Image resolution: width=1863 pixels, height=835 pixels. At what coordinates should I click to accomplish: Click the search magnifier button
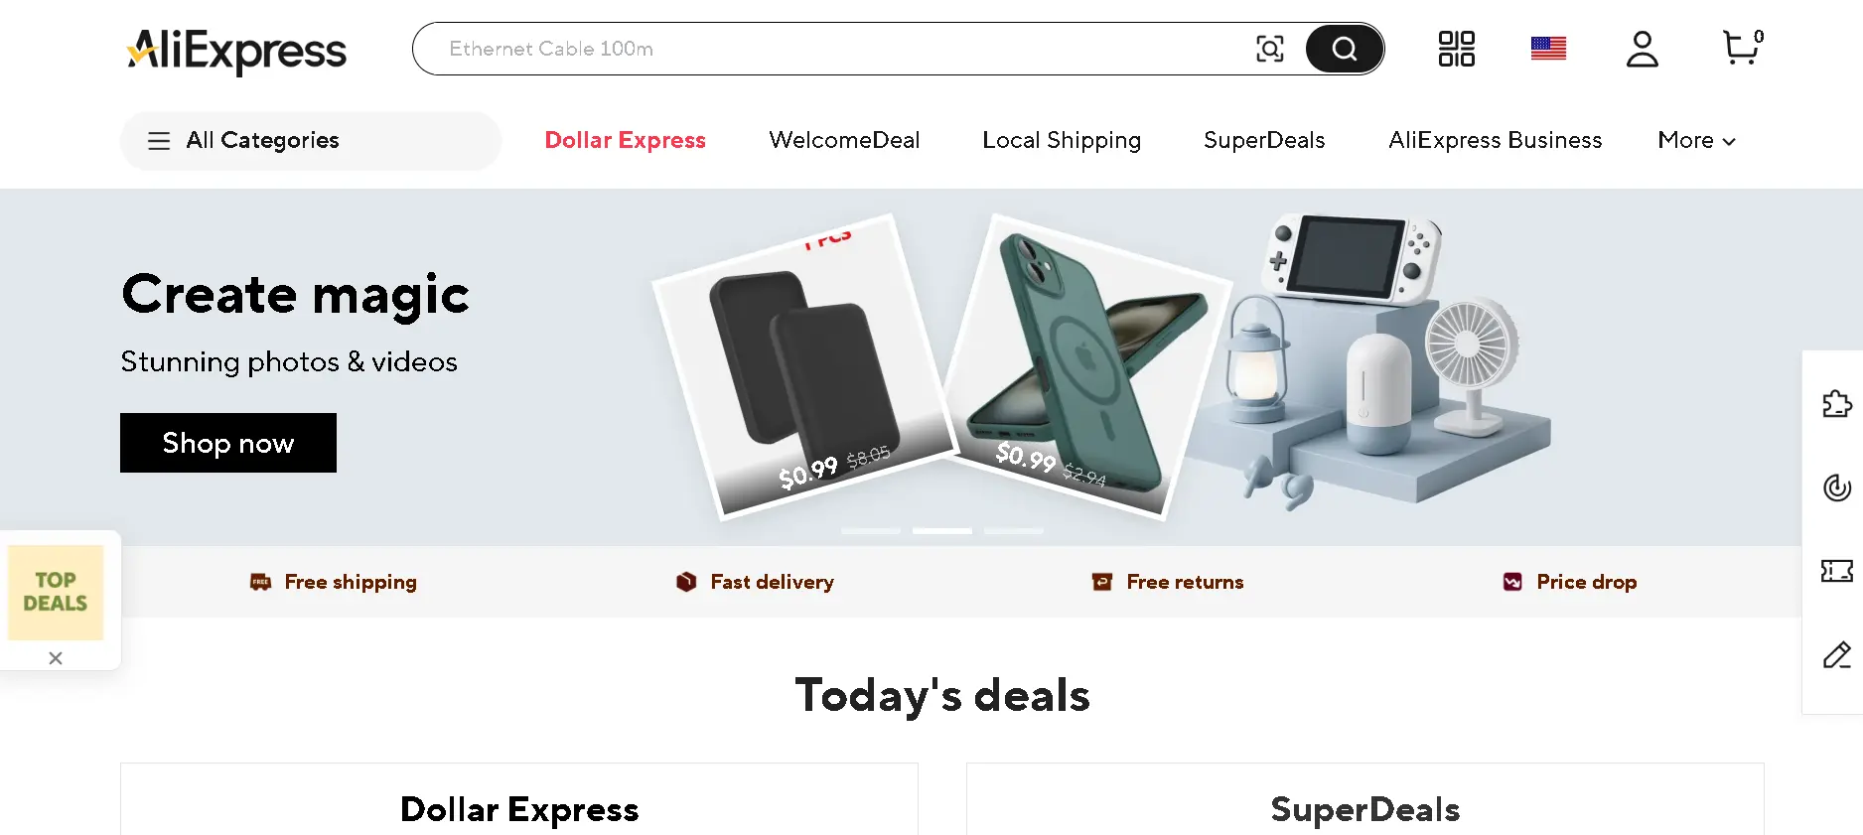(1345, 48)
